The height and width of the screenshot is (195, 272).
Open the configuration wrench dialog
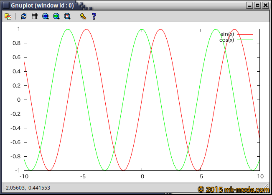[83, 16]
